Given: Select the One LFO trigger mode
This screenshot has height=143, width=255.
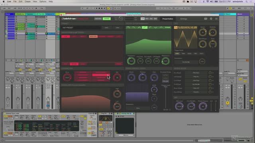Looking at the screenshot, I should point(196,53).
